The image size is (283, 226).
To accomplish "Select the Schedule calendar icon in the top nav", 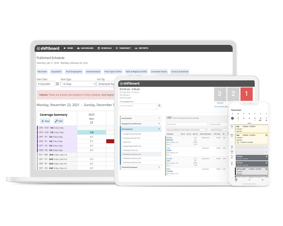I will (x=99, y=48).
